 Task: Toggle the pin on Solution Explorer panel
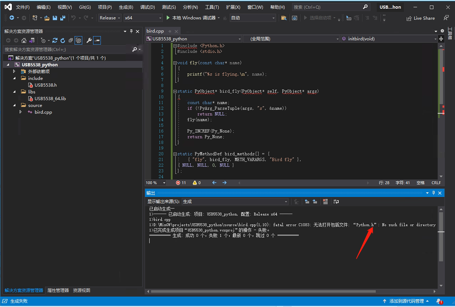(131, 31)
